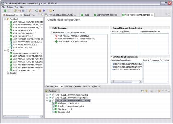Click right arrow of Outstanding Dependencies scrollbar

[140, 82]
